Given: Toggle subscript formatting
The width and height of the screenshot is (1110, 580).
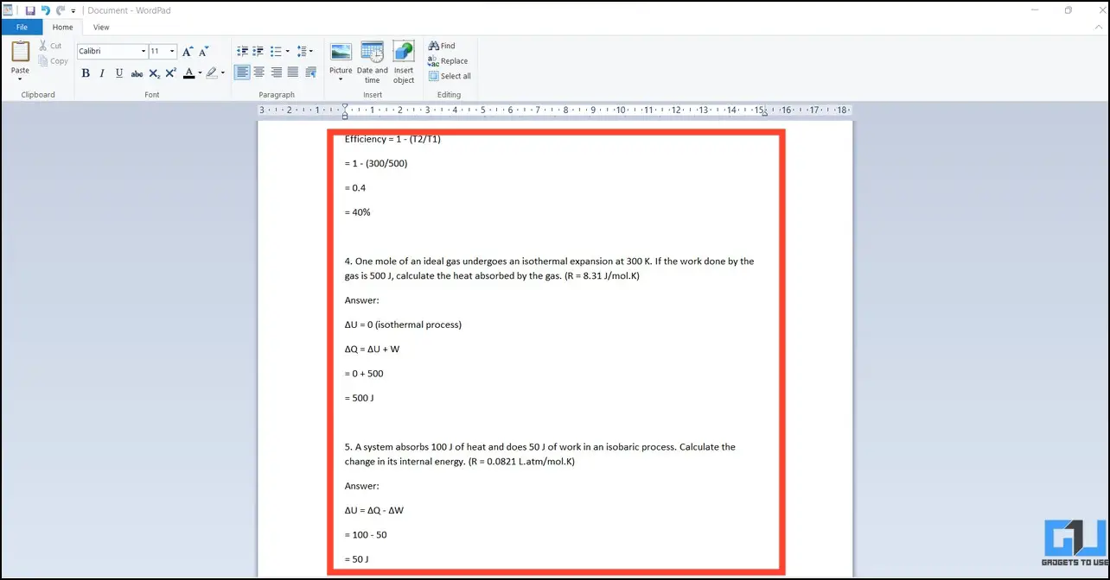Looking at the screenshot, I should point(154,73).
